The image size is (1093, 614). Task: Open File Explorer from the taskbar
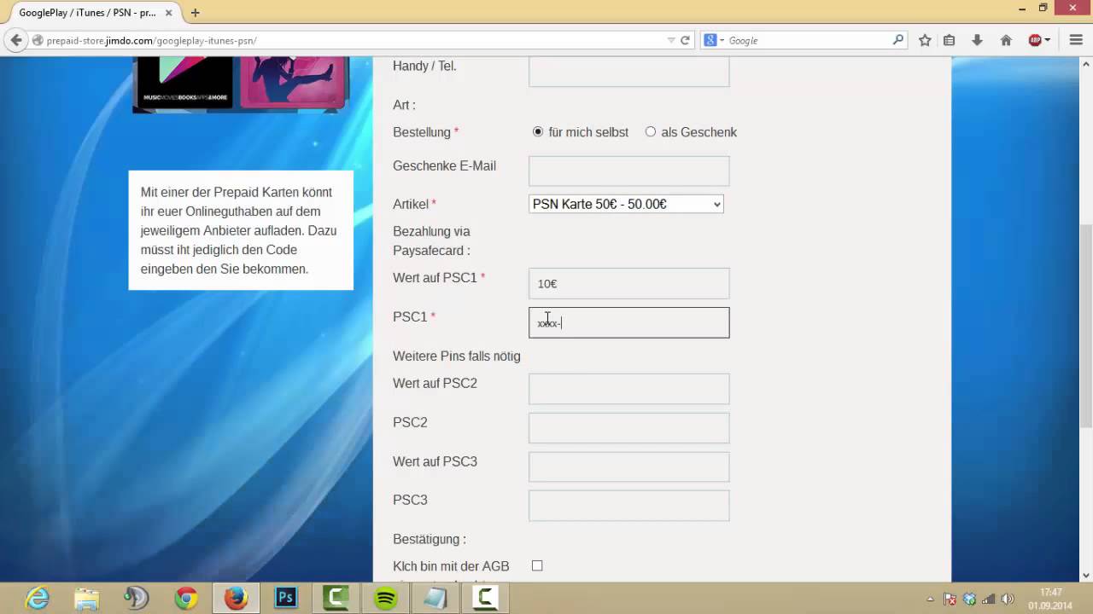click(86, 599)
